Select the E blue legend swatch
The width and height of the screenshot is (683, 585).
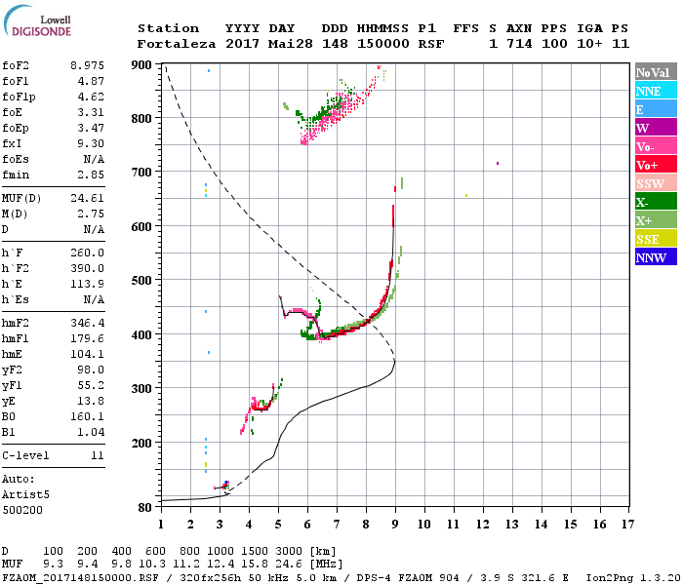[x=656, y=109]
